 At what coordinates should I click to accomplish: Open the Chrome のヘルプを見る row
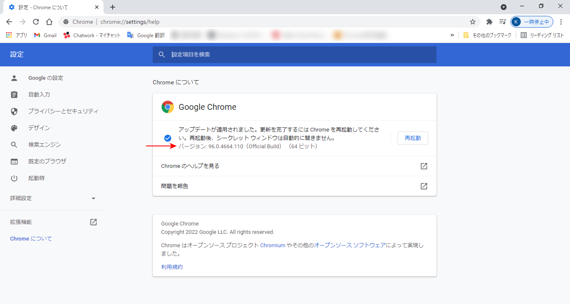tap(295, 166)
